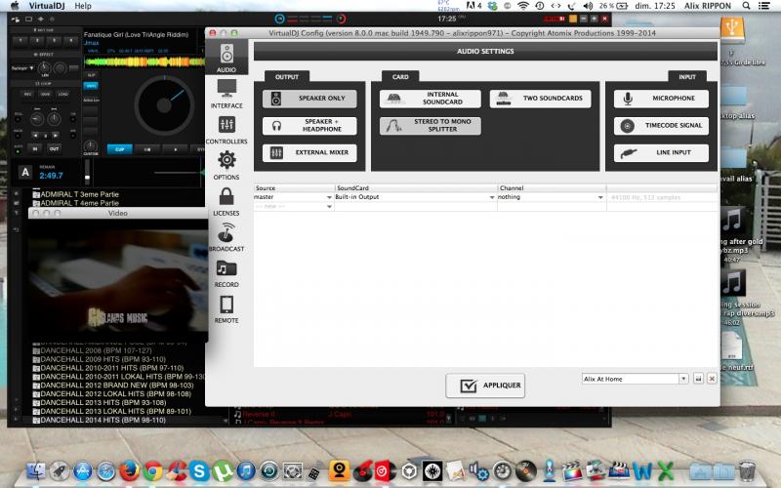Toggle the vinyl mode button
Image resolution: width=781 pixels, height=488 pixels.
(91, 86)
